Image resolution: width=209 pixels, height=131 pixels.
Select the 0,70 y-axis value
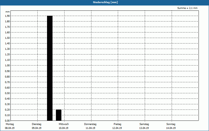click(7, 82)
